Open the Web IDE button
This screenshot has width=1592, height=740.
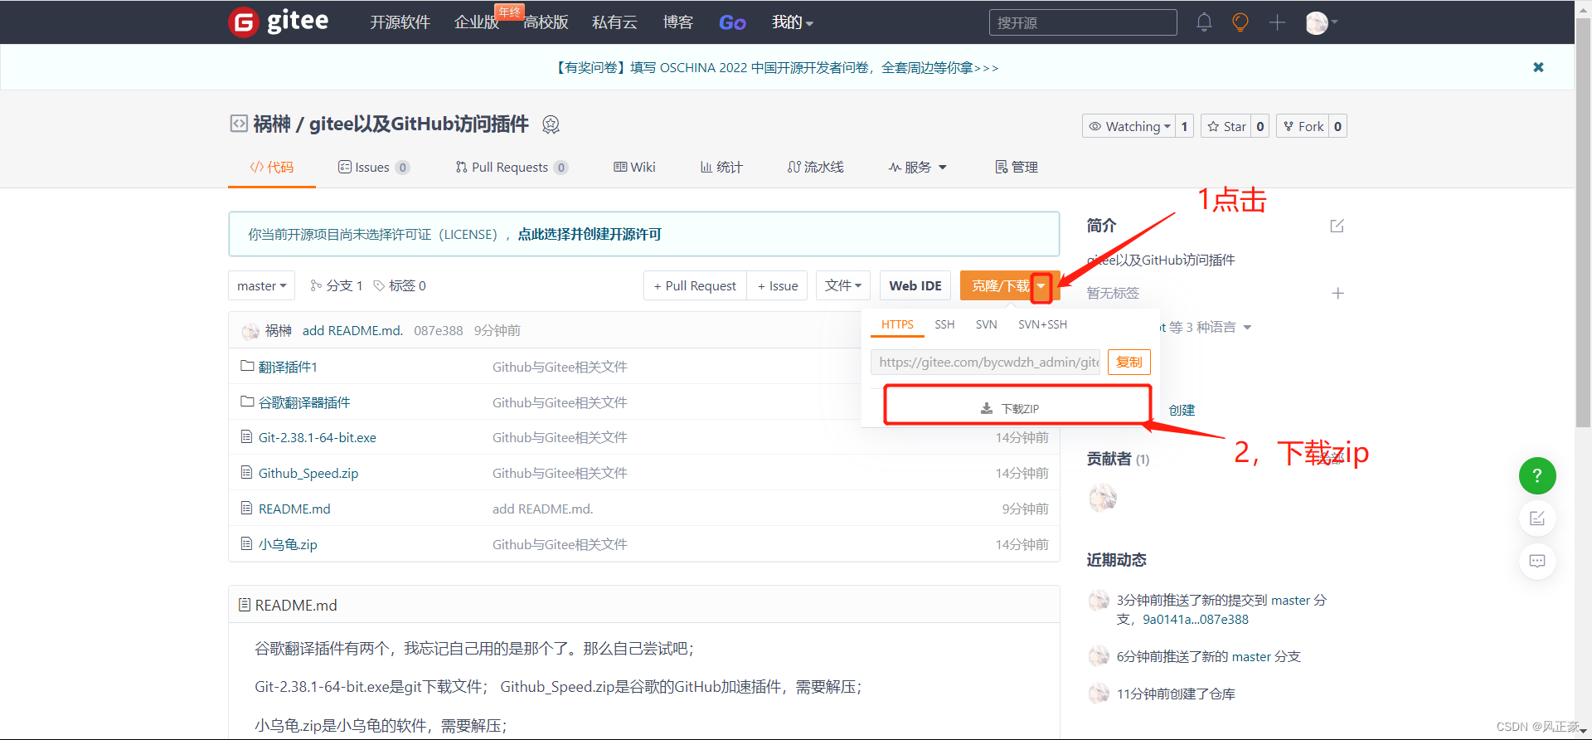tap(915, 285)
